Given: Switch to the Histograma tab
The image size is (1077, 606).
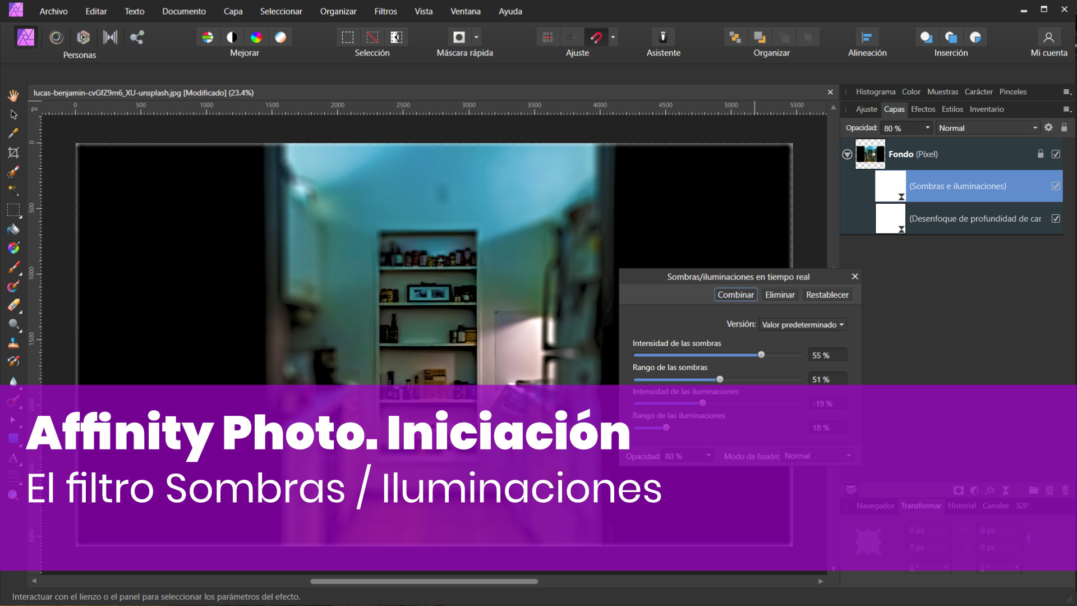Looking at the screenshot, I should [x=875, y=91].
